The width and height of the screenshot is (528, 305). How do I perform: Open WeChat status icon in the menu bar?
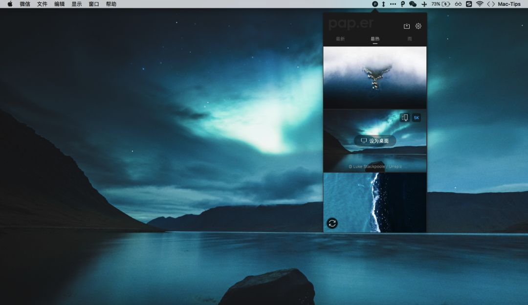[413, 4]
